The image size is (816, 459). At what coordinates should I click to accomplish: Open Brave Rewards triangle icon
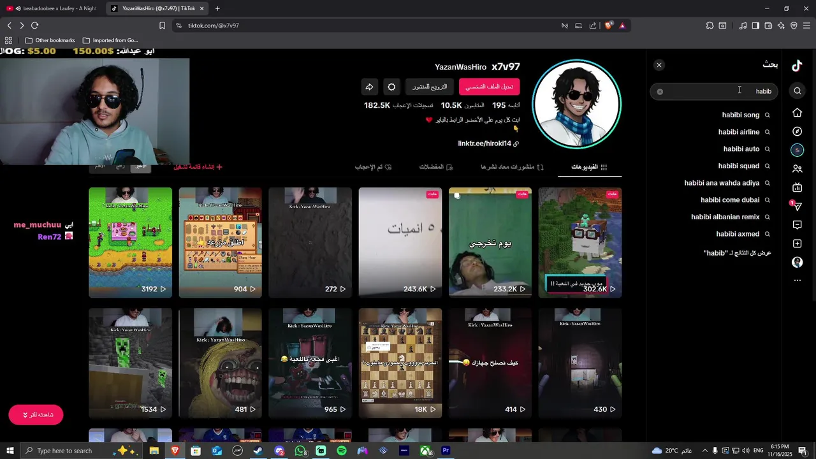click(622, 25)
